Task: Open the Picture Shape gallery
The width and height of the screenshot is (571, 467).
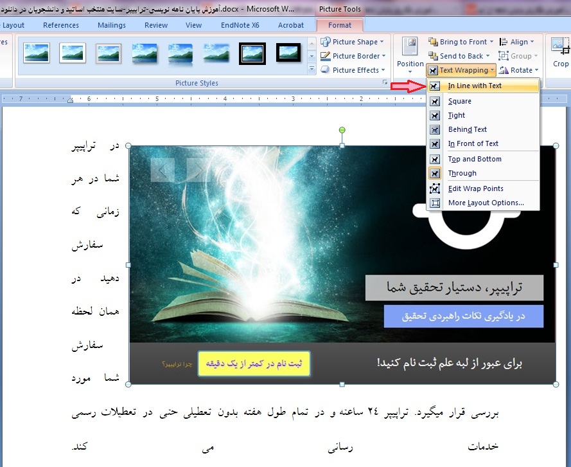Action: [x=352, y=41]
